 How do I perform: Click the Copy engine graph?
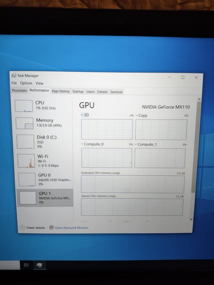click(161, 130)
